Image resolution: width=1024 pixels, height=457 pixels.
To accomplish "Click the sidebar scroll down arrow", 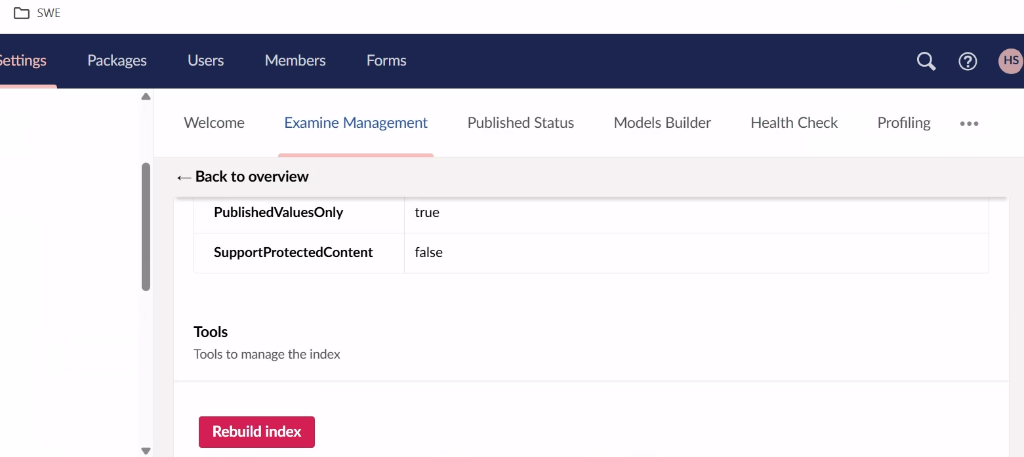I will tap(146, 450).
